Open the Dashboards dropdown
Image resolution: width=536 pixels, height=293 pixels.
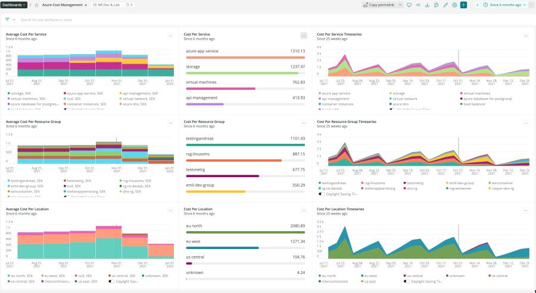coord(14,5)
